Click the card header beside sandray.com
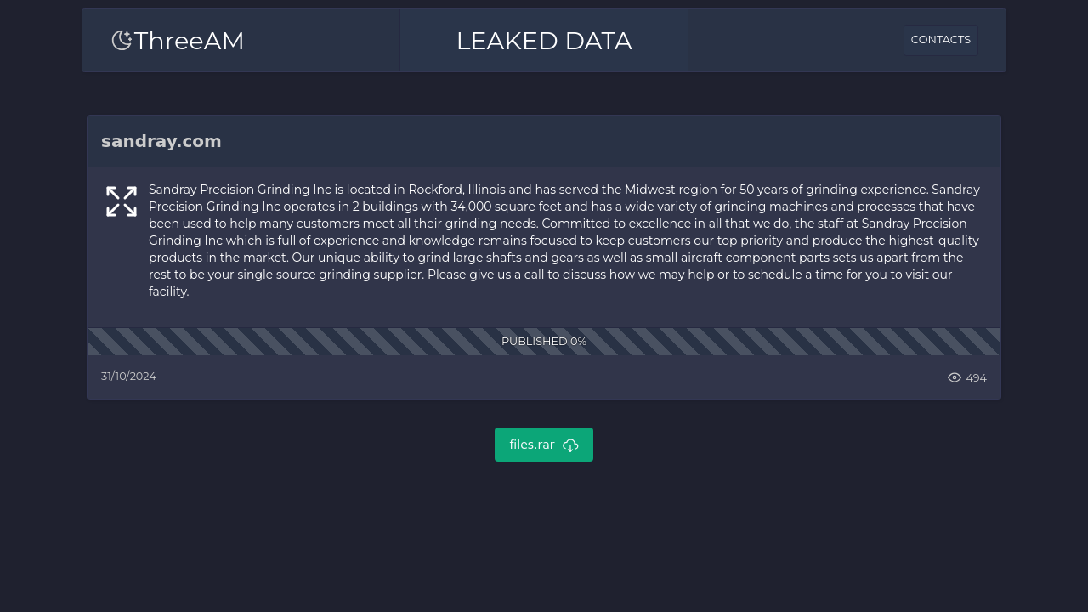Screen dimensions: 1088x612 point(595,141)
